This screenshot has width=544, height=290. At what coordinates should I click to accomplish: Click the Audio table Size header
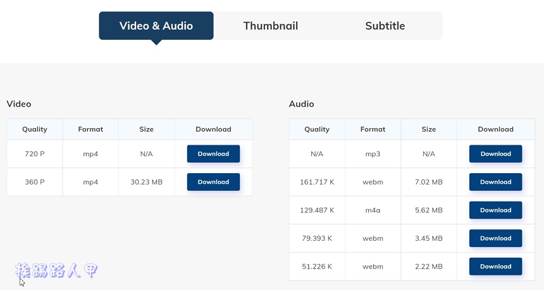point(429,130)
